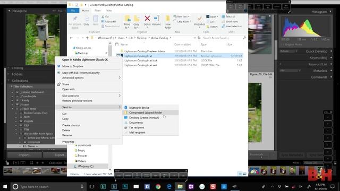Click the Navigator birdhouse preview image

tap(42, 39)
